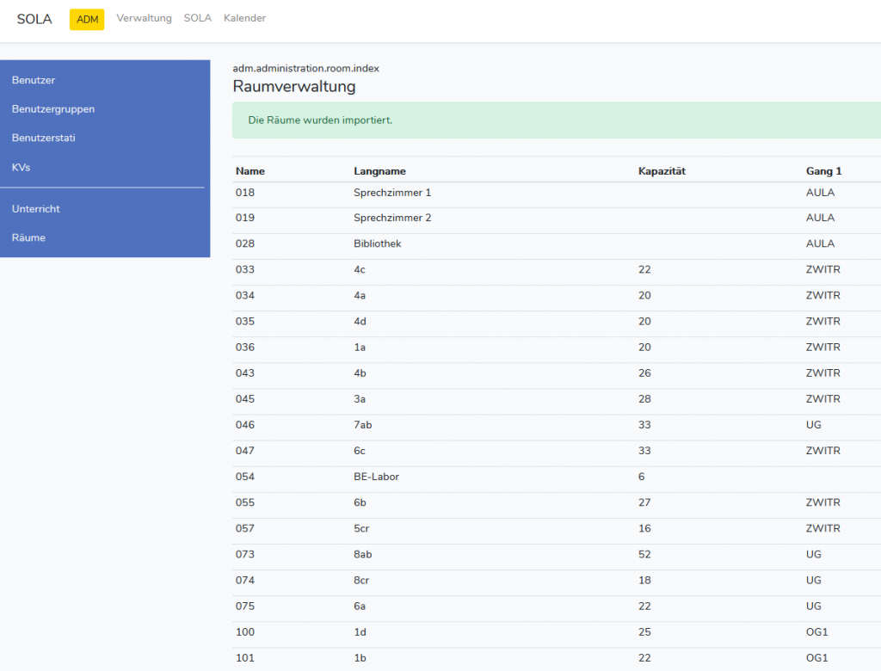Image resolution: width=881 pixels, height=671 pixels.
Task: Select the 'BE-Labor' cell
Action: pos(377,476)
